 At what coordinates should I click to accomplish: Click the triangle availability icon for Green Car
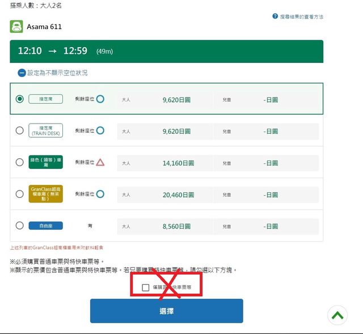point(100,162)
